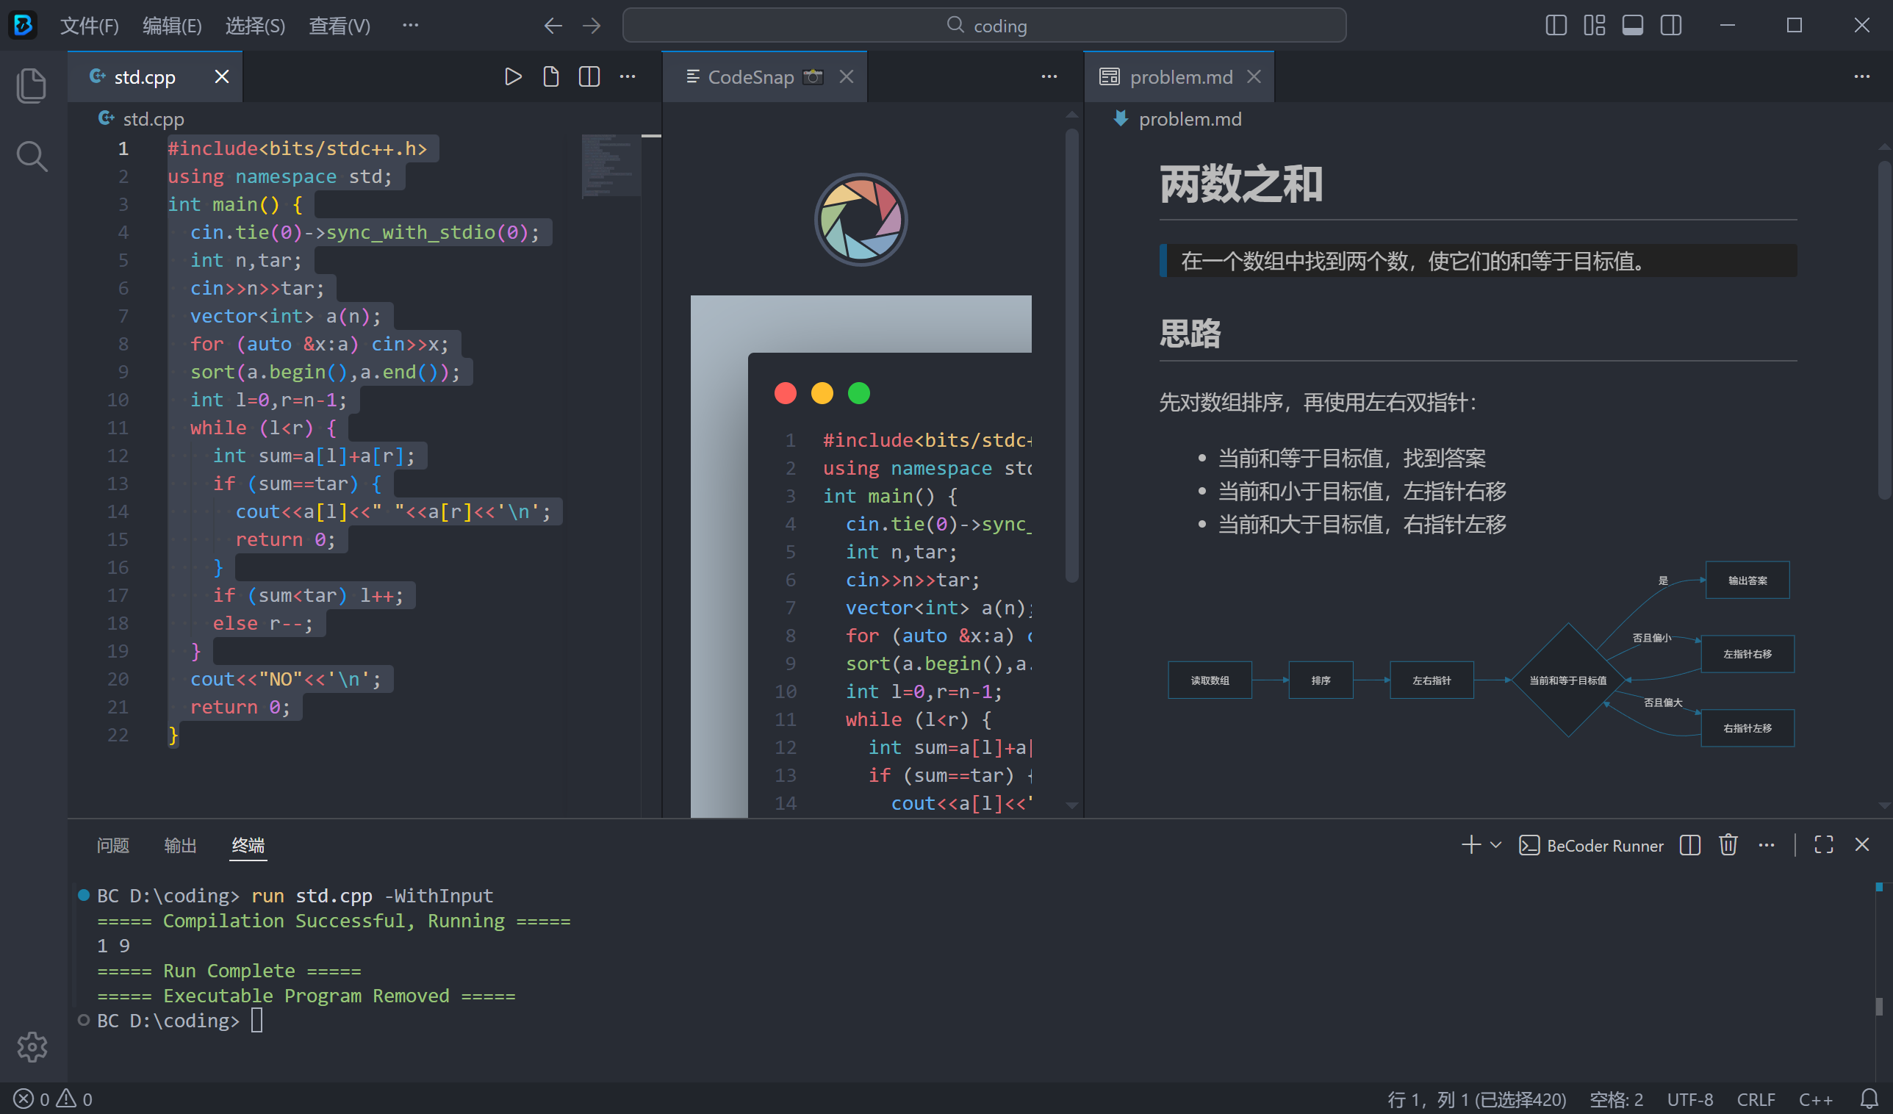Change indentation 空格: 2 setting

point(1617,1100)
